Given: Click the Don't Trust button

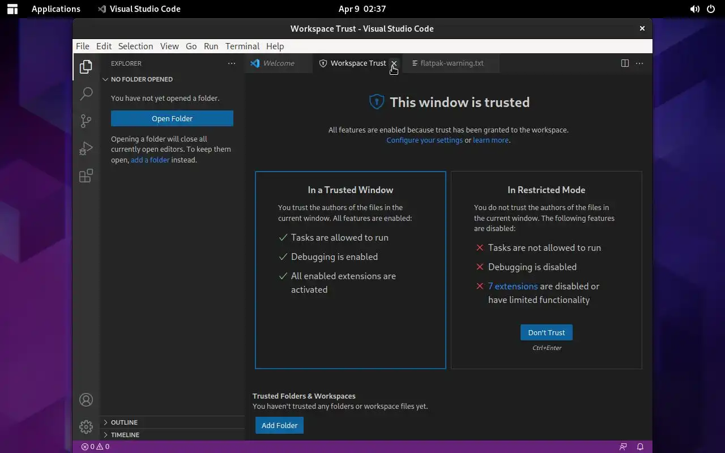Looking at the screenshot, I should pos(547,332).
